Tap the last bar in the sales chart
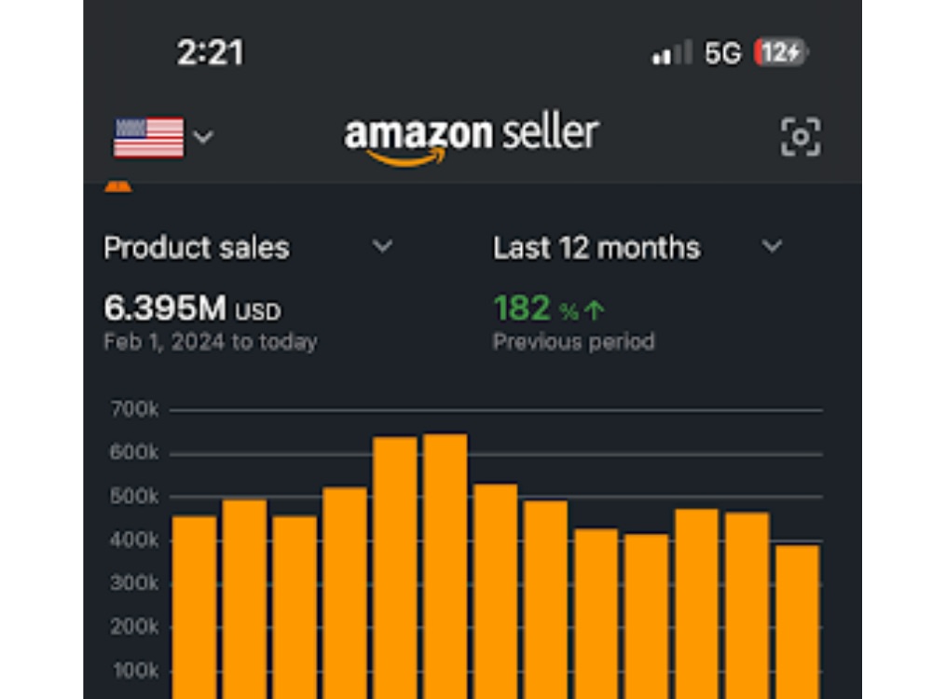This screenshot has width=932, height=699. tap(798, 622)
